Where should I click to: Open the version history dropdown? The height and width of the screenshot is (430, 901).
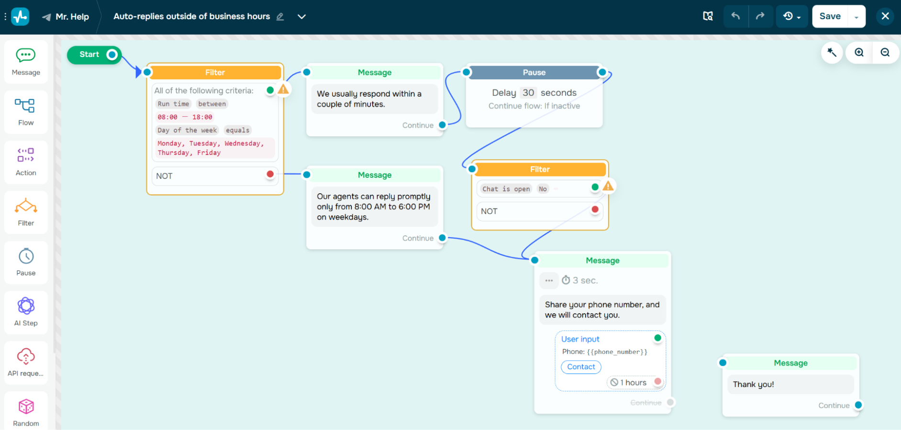tap(792, 16)
